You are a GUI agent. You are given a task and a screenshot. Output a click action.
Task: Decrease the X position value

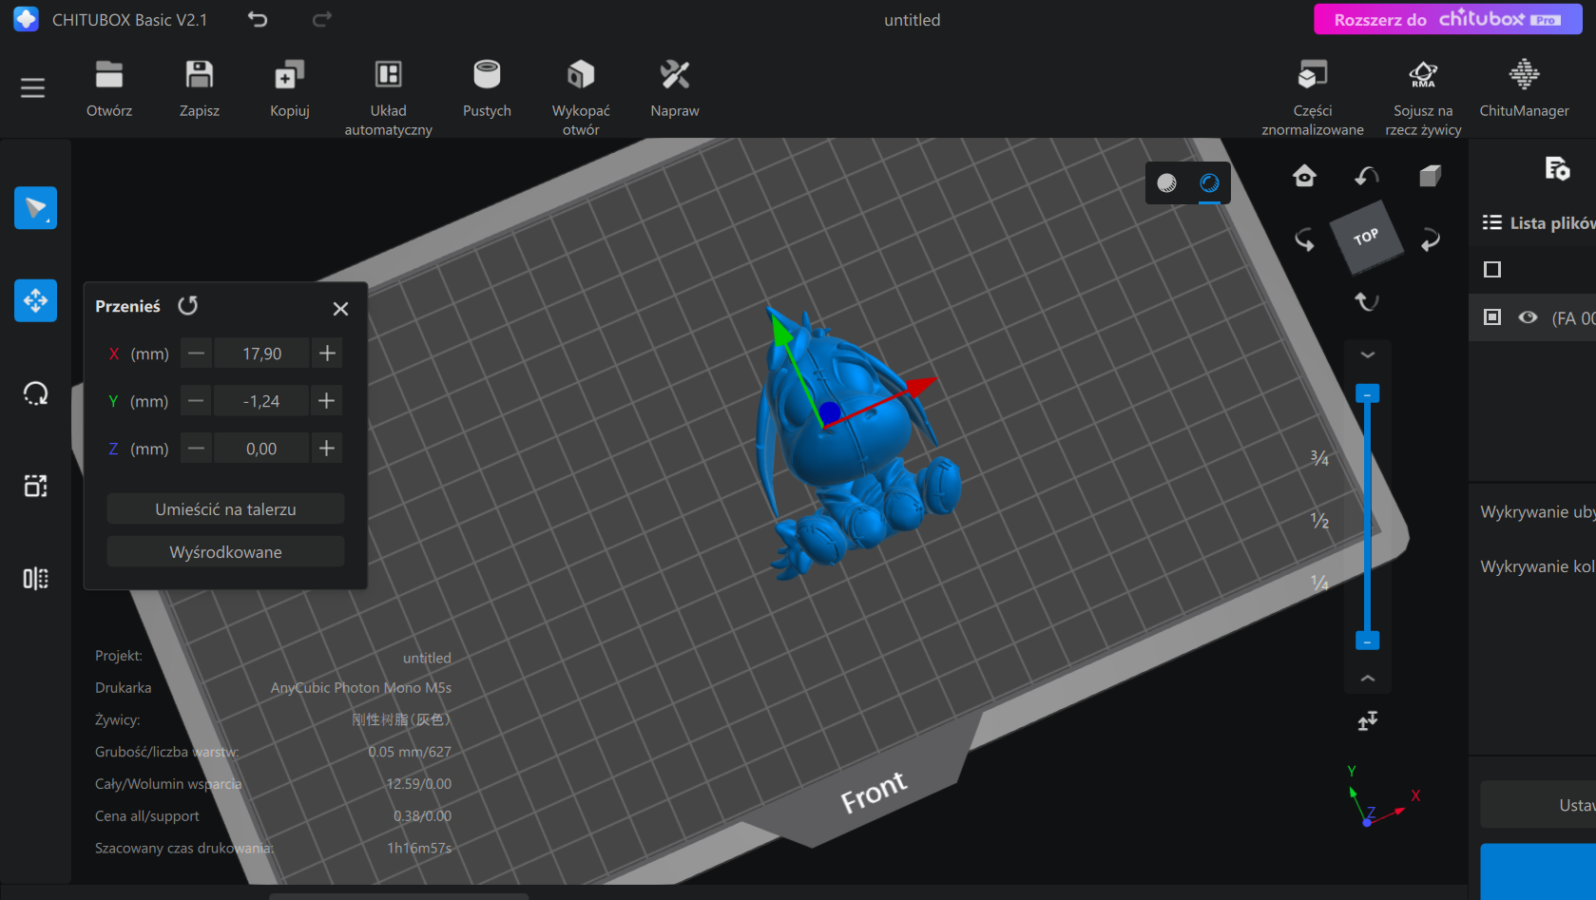pos(196,354)
